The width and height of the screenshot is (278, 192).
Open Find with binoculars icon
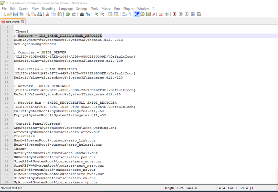click(x=82, y=14)
